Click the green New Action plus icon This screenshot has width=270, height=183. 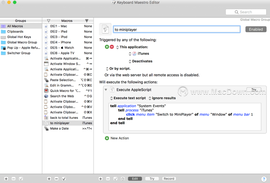coord(107,138)
